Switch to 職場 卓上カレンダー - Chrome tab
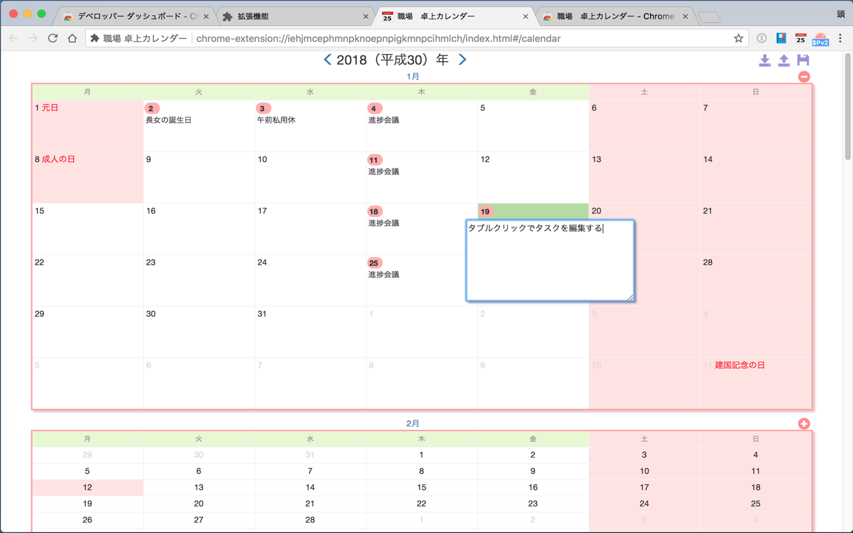Screen dimensions: 853x533 click(x=614, y=16)
